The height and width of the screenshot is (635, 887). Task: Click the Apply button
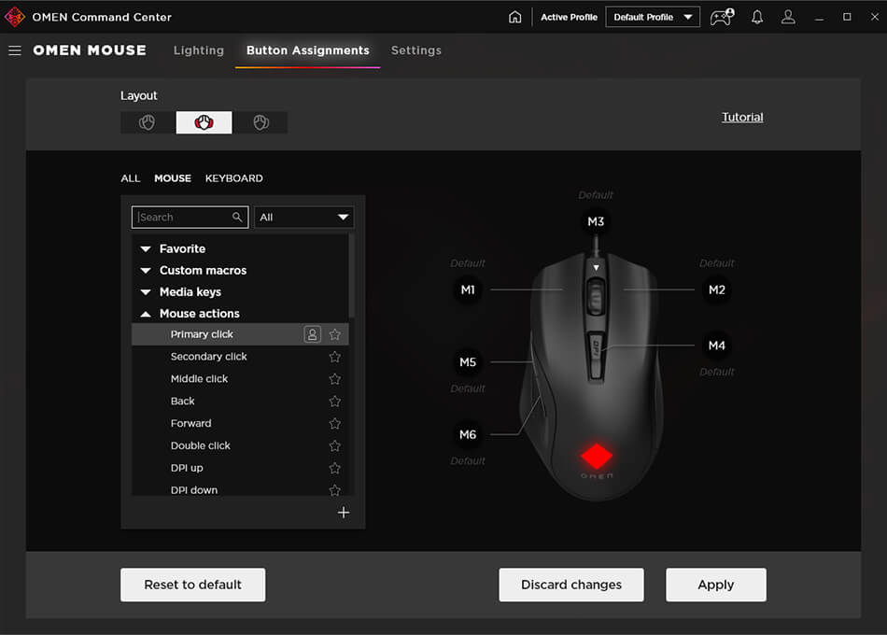pyautogui.click(x=715, y=585)
